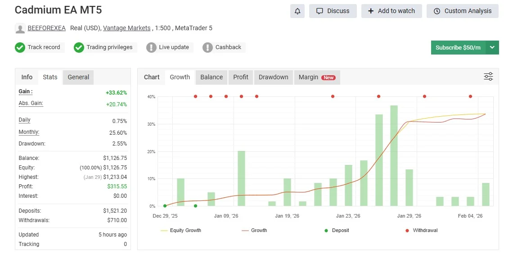
Task: Click the Trading privileges green checkmark icon
Action: (79, 47)
